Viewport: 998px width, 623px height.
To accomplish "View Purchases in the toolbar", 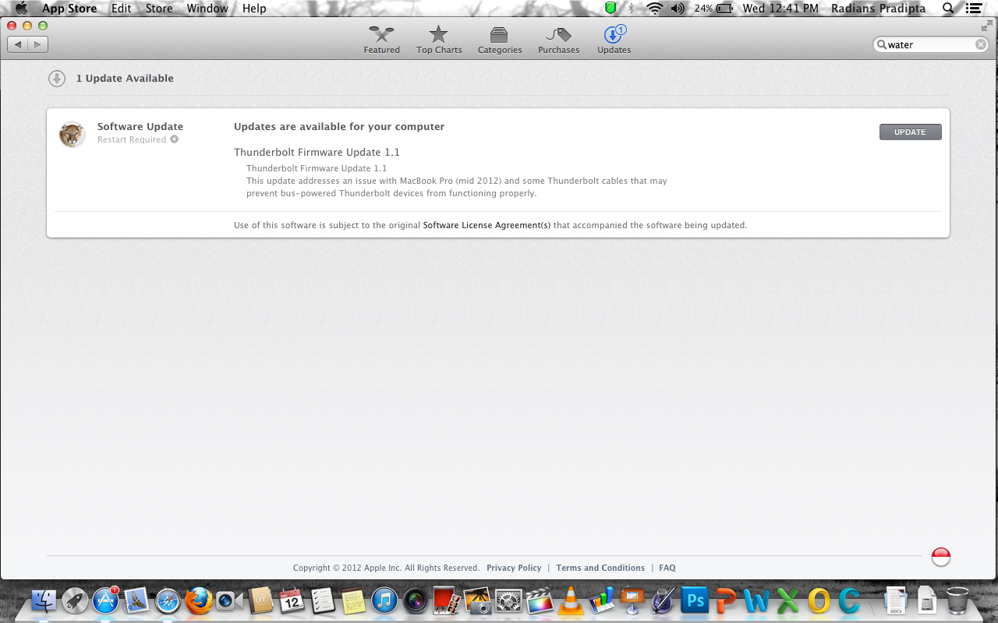I will (558, 40).
